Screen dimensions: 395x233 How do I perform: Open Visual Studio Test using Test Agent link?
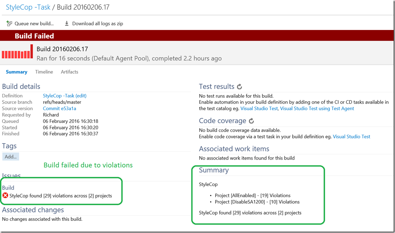[317, 109]
